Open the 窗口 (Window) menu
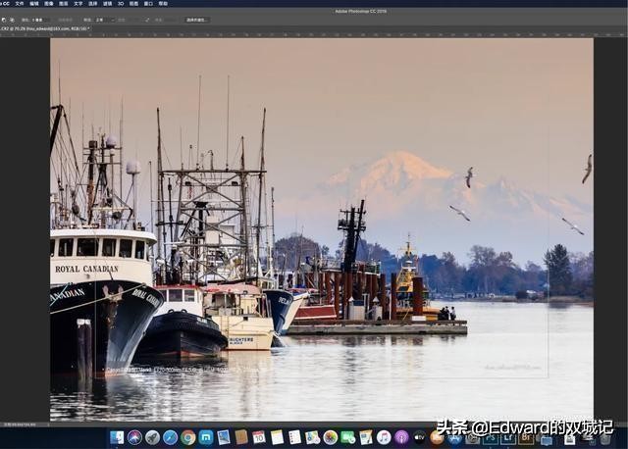The width and height of the screenshot is (628, 449). click(x=148, y=4)
